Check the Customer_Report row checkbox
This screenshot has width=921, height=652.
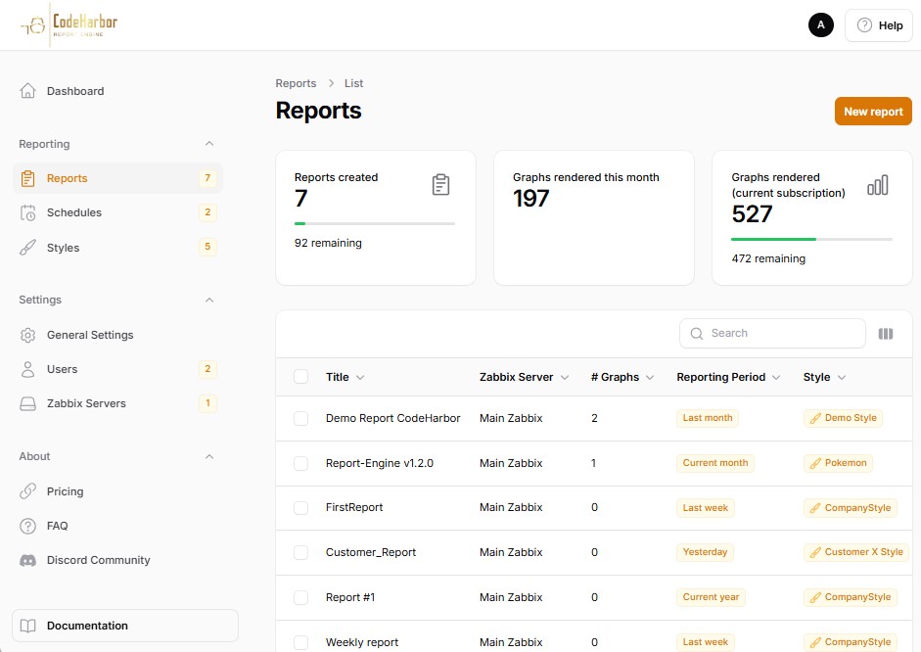[x=300, y=552]
